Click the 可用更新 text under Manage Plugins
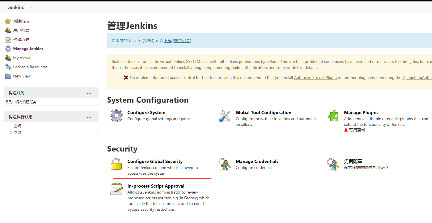Viewport: 432px width, 223px height. [x=357, y=130]
